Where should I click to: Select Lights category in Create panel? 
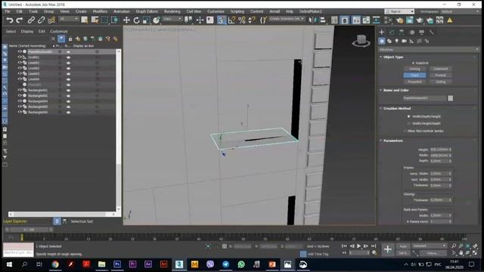(x=396, y=41)
